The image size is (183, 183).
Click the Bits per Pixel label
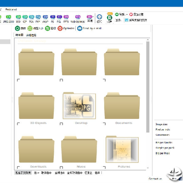point(163,154)
